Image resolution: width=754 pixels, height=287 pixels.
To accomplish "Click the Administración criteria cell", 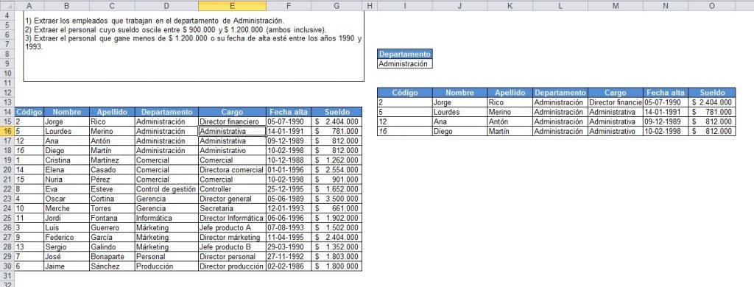I will coord(405,64).
